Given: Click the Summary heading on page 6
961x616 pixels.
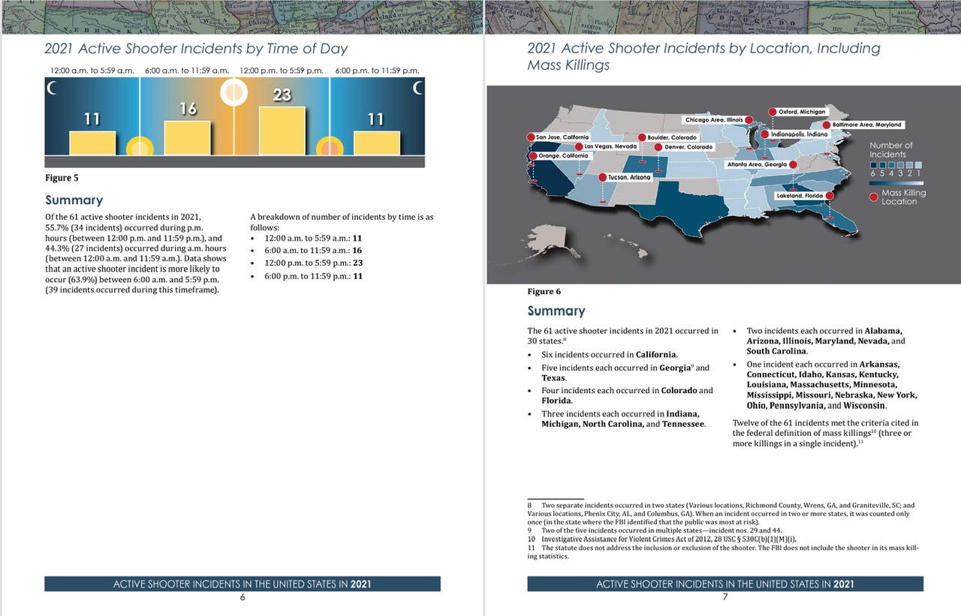Looking at the screenshot, I should [x=72, y=200].
